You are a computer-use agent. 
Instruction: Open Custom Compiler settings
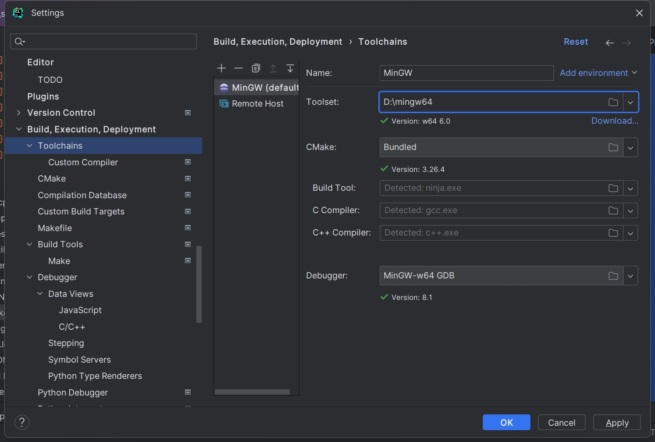83,162
